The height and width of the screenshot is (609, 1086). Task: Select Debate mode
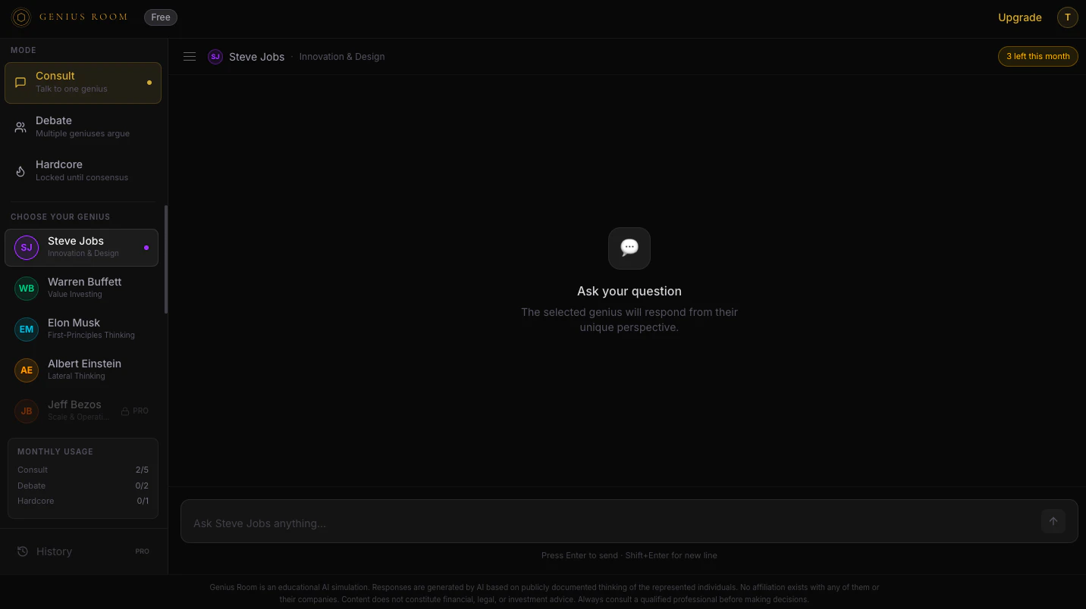(83, 127)
